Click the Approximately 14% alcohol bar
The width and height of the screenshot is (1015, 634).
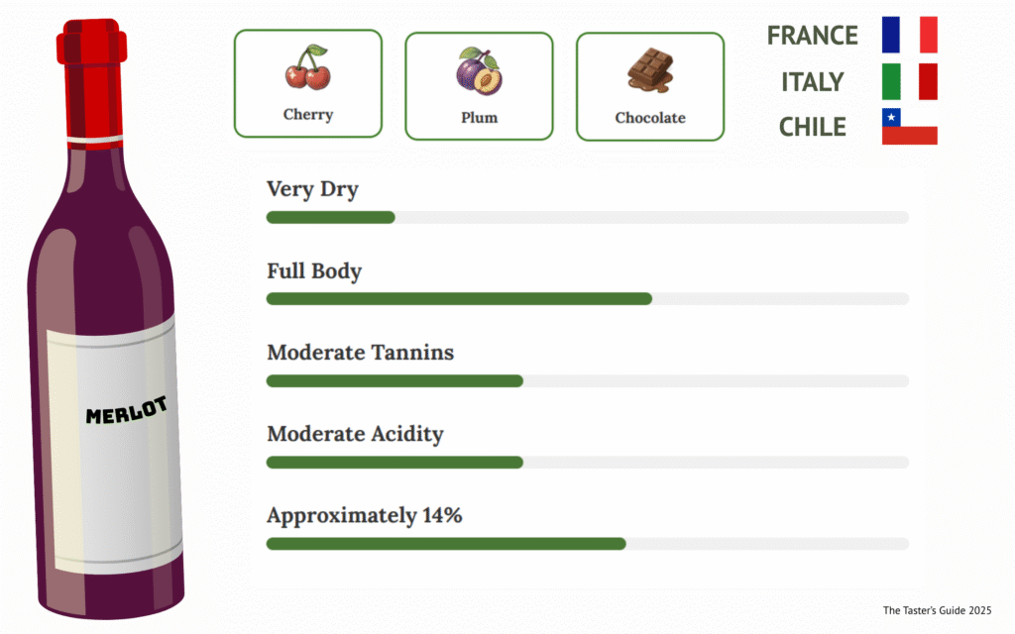coord(587,543)
